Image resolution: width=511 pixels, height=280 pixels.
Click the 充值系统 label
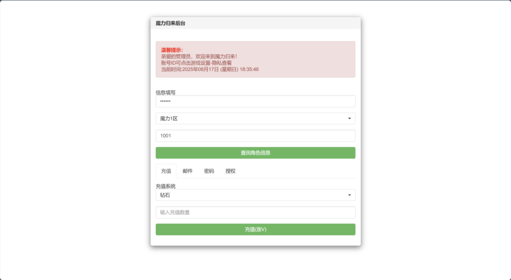coord(166,186)
